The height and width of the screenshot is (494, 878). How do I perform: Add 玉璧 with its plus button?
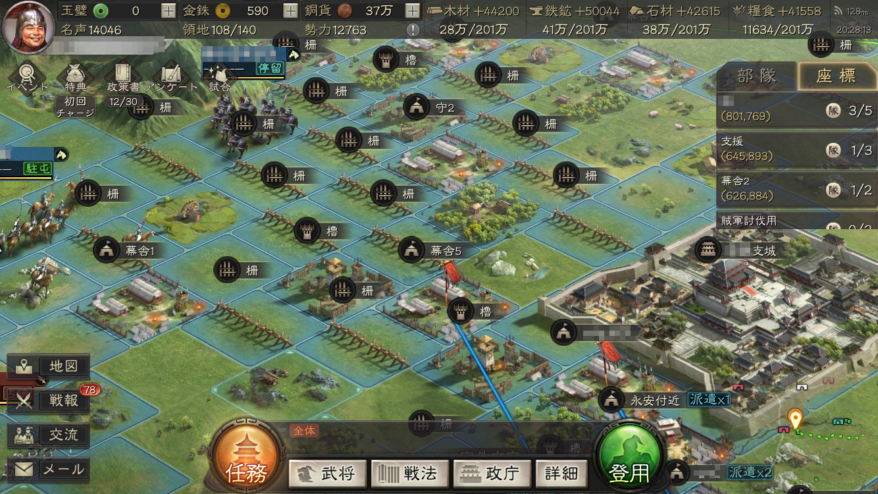click(x=168, y=11)
